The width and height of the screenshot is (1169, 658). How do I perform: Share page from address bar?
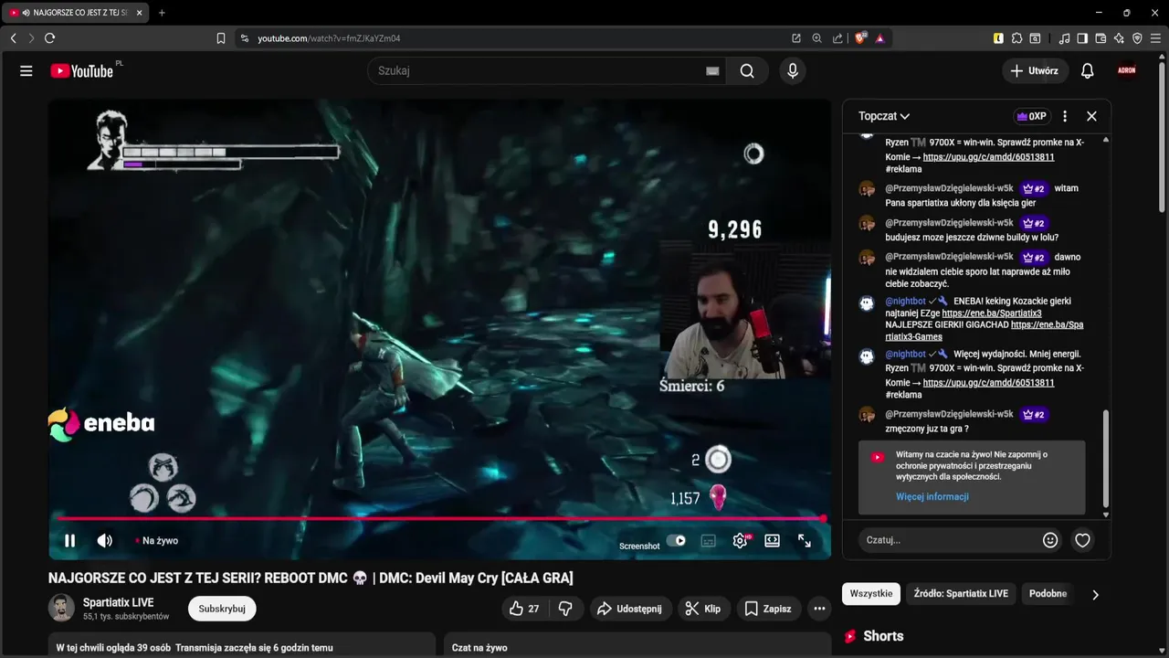tap(837, 38)
